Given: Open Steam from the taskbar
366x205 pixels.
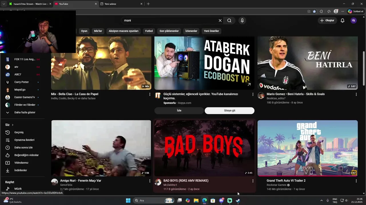Looking at the screenshot, I should pyautogui.click(x=238, y=200).
